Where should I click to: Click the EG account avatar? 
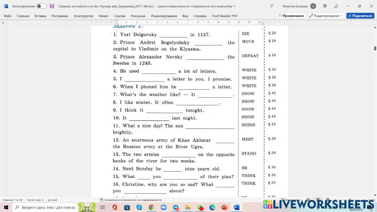pos(313,6)
